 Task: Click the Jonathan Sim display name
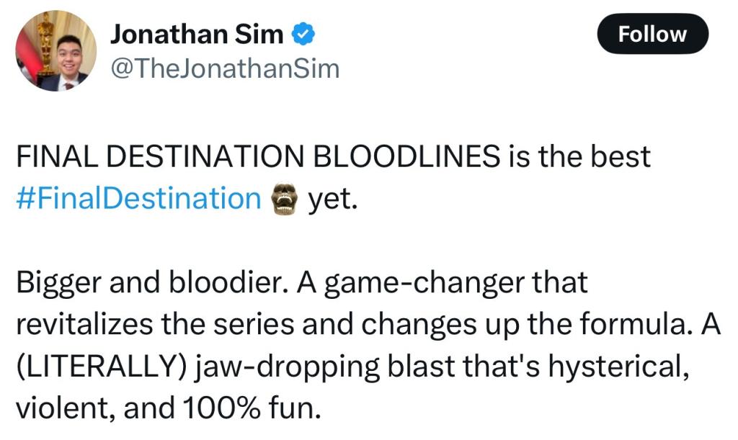(x=197, y=35)
